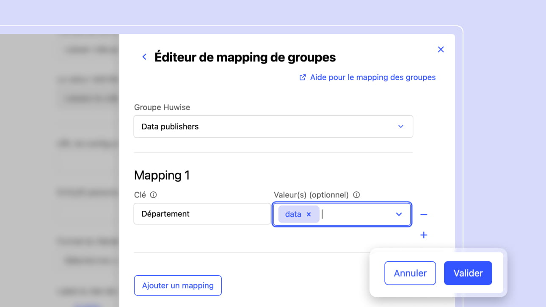Click the external link icon beside Aide
Image resolution: width=546 pixels, height=307 pixels.
coord(303,77)
